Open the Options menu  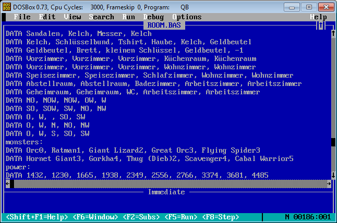[x=187, y=17]
